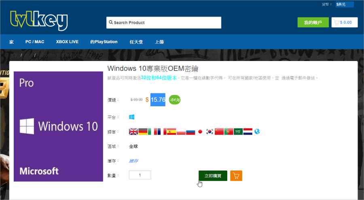This screenshot has height=200, width=364.
Task: Open the PC / MAC menu
Action: click(35, 42)
